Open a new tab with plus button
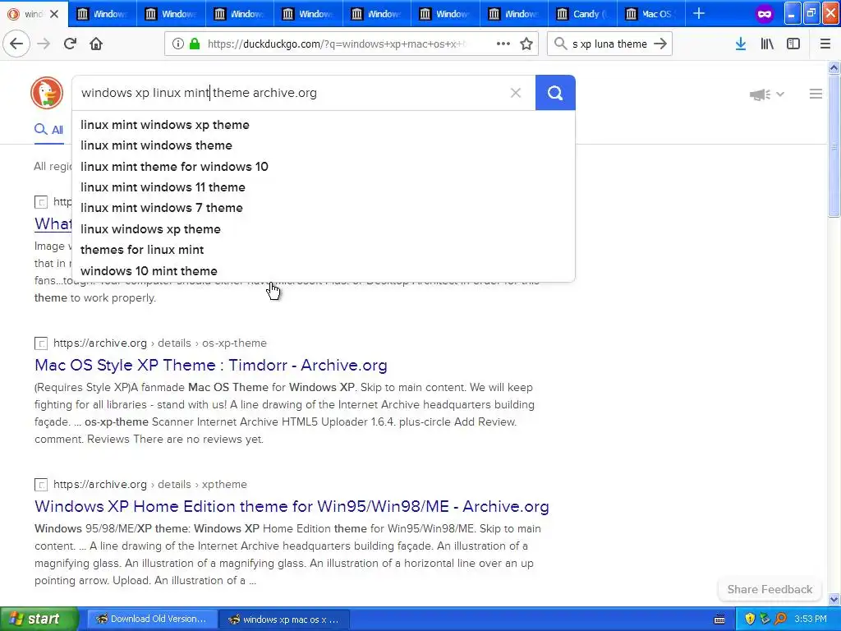Image resolution: width=841 pixels, height=631 pixels. [x=699, y=13]
